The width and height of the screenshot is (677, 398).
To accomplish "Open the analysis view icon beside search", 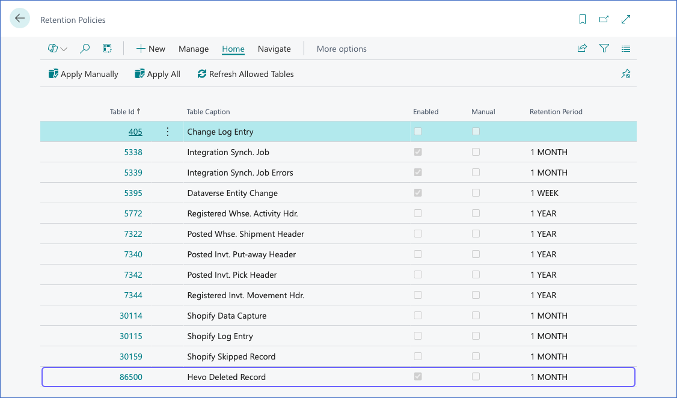I will pyautogui.click(x=107, y=49).
